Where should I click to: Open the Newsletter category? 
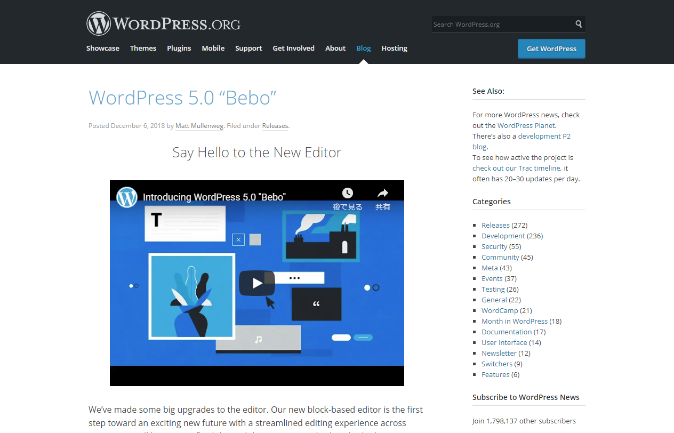click(x=499, y=353)
